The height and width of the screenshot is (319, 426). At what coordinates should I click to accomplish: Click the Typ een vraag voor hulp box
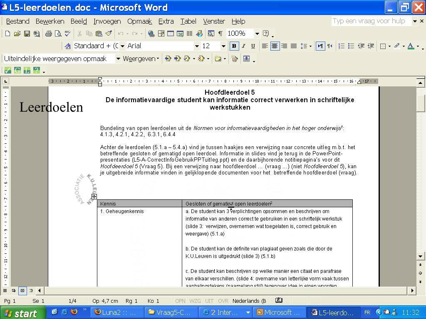[371, 21]
